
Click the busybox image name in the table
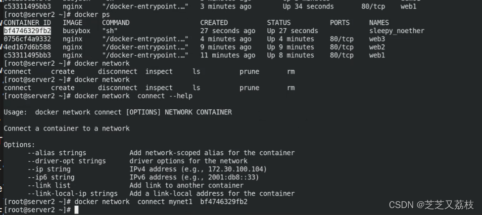(75, 31)
